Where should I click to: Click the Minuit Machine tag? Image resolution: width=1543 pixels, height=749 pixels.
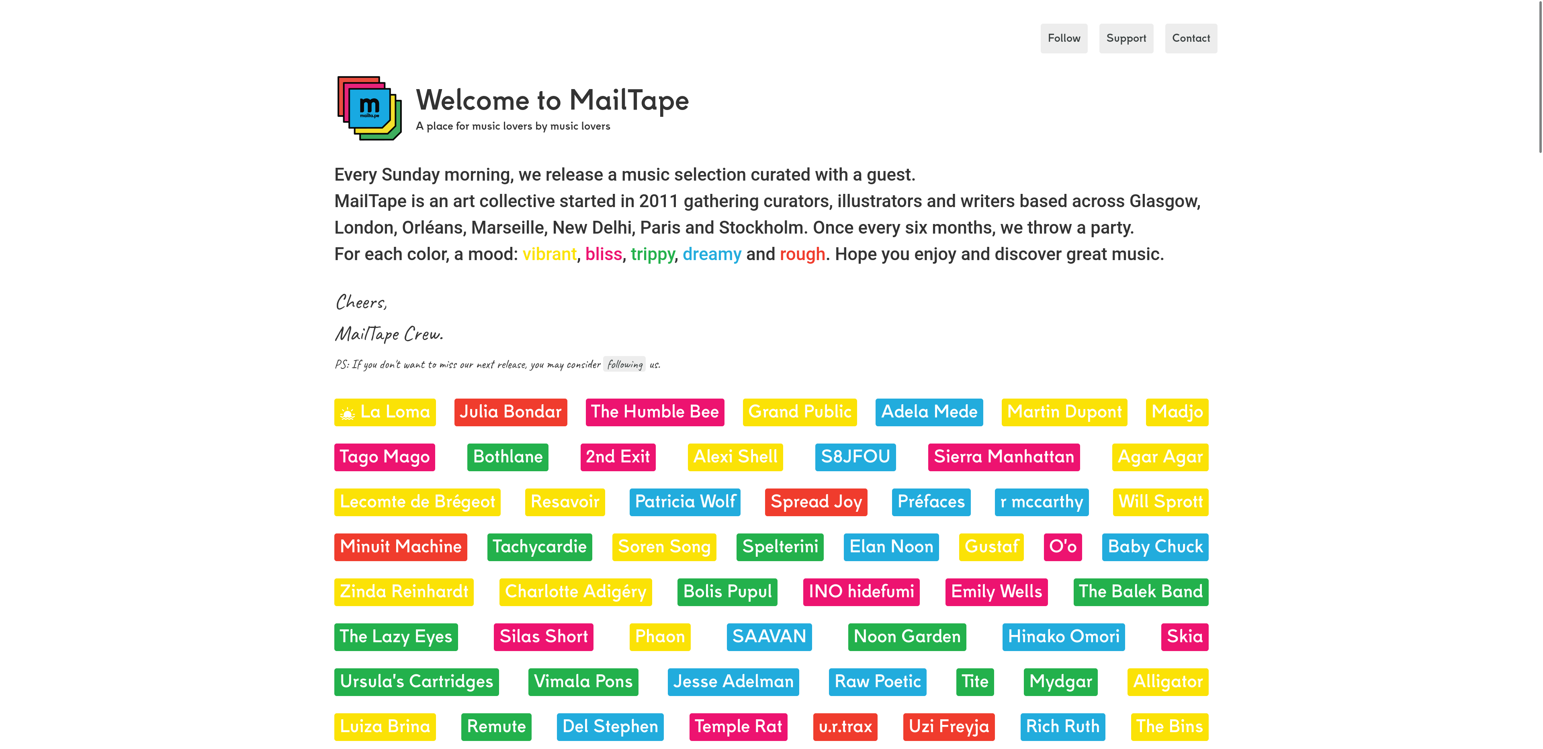tap(401, 547)
